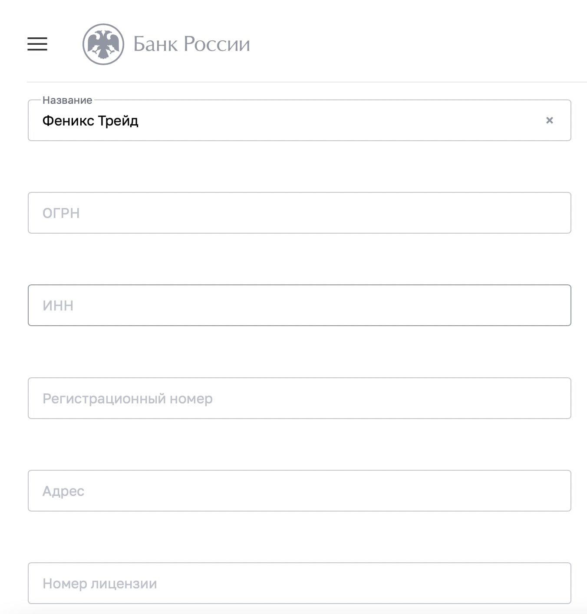Click the Номер лицензии placeholder text
The image size is (587, 614).
pos(100,584)
